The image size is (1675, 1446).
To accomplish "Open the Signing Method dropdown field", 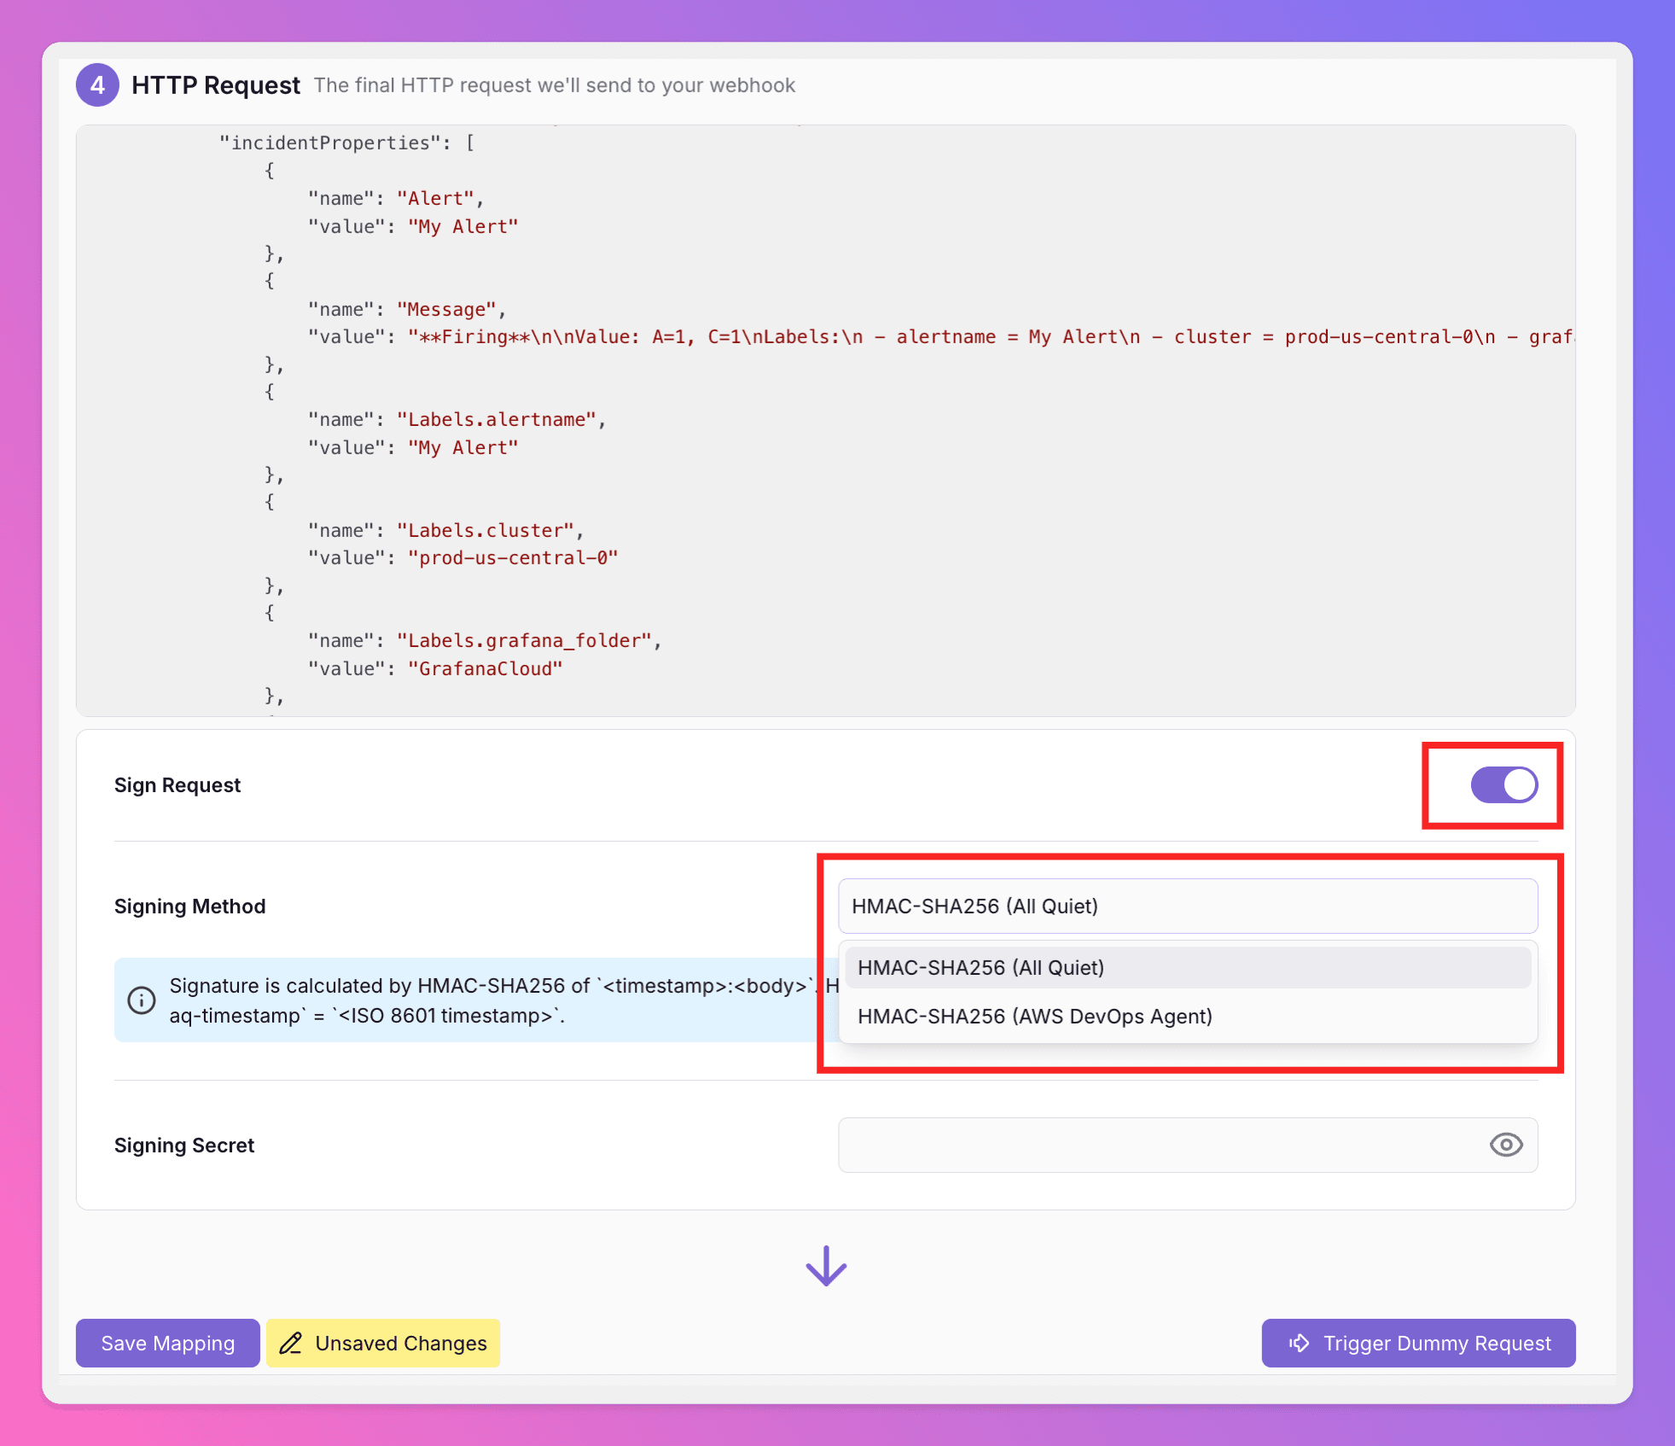I will click(1187, 906).
